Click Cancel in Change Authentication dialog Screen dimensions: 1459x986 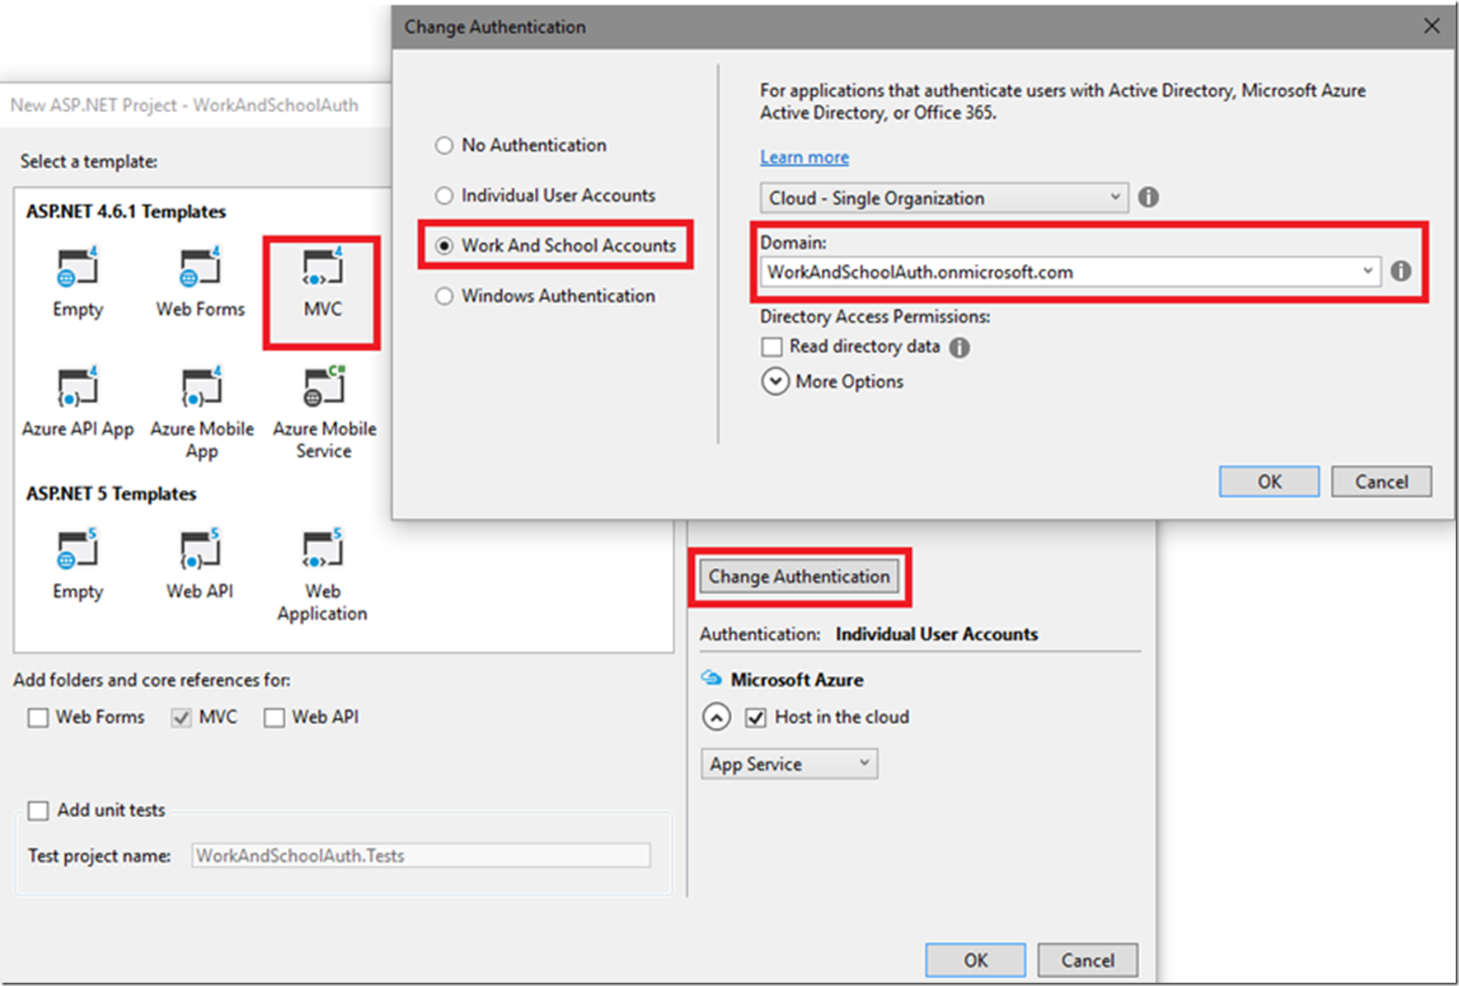click(x=1382, y=481)
